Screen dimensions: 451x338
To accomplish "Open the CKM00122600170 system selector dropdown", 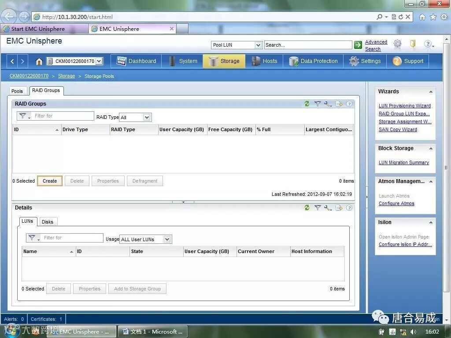I will pos(99,61).
